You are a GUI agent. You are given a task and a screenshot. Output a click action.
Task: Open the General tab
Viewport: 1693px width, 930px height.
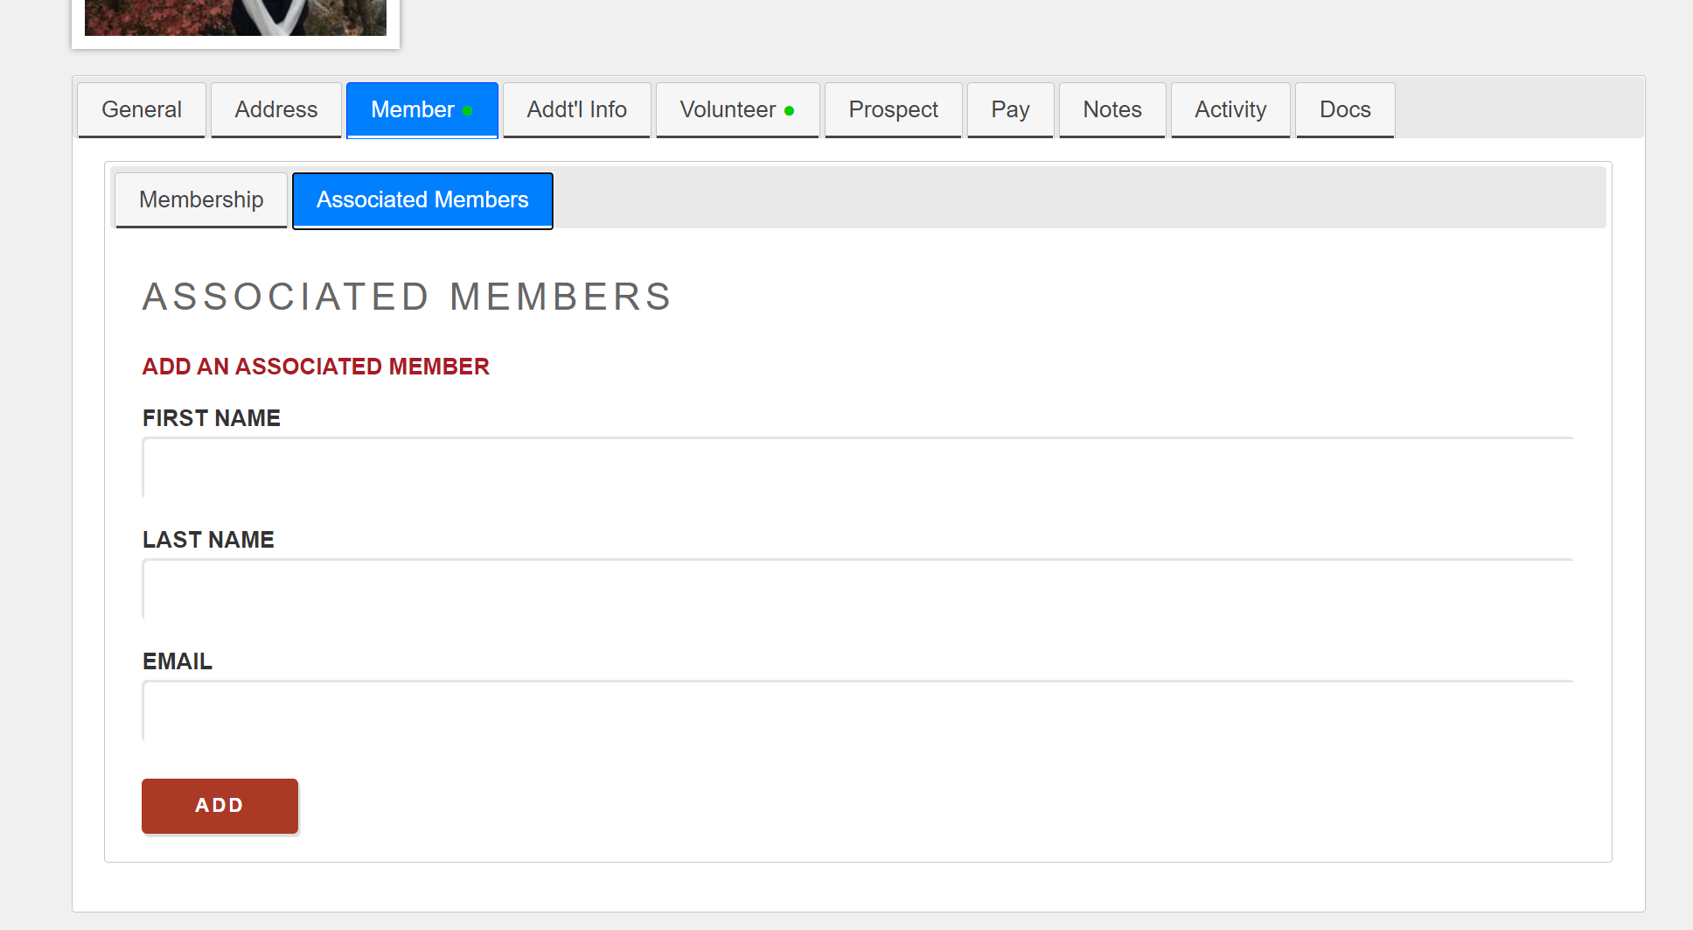142,110
